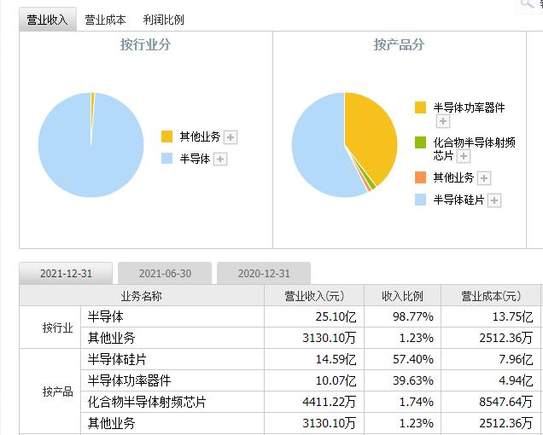Expand the plus icon beside 其他业务 industry legend

point(231,137)
